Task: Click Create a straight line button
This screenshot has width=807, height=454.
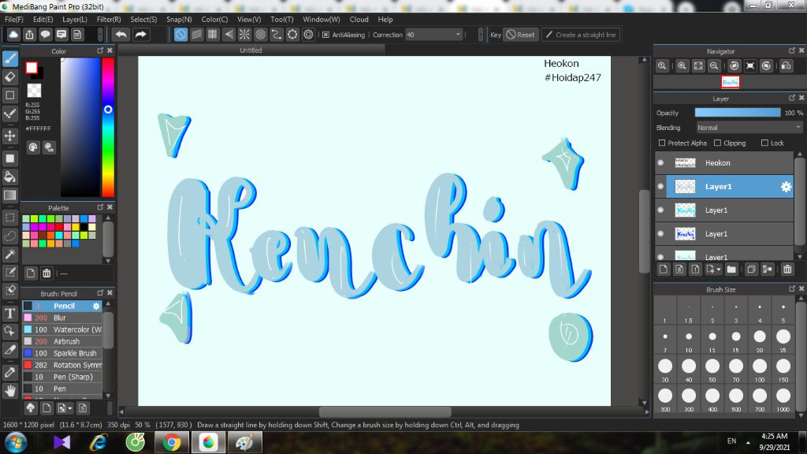Action: 580,35
